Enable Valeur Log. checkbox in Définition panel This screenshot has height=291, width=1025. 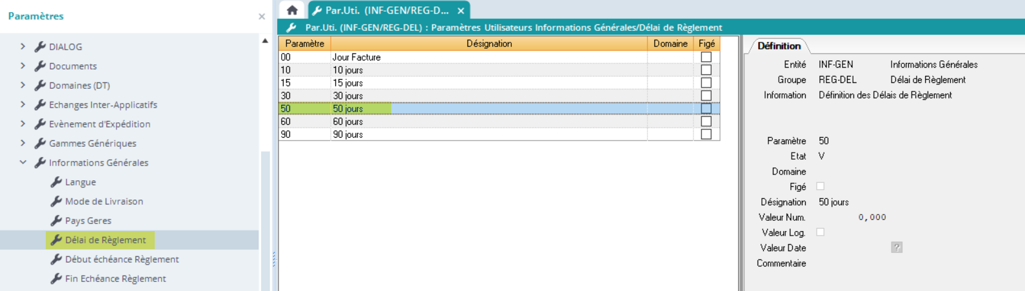(820, 232)
